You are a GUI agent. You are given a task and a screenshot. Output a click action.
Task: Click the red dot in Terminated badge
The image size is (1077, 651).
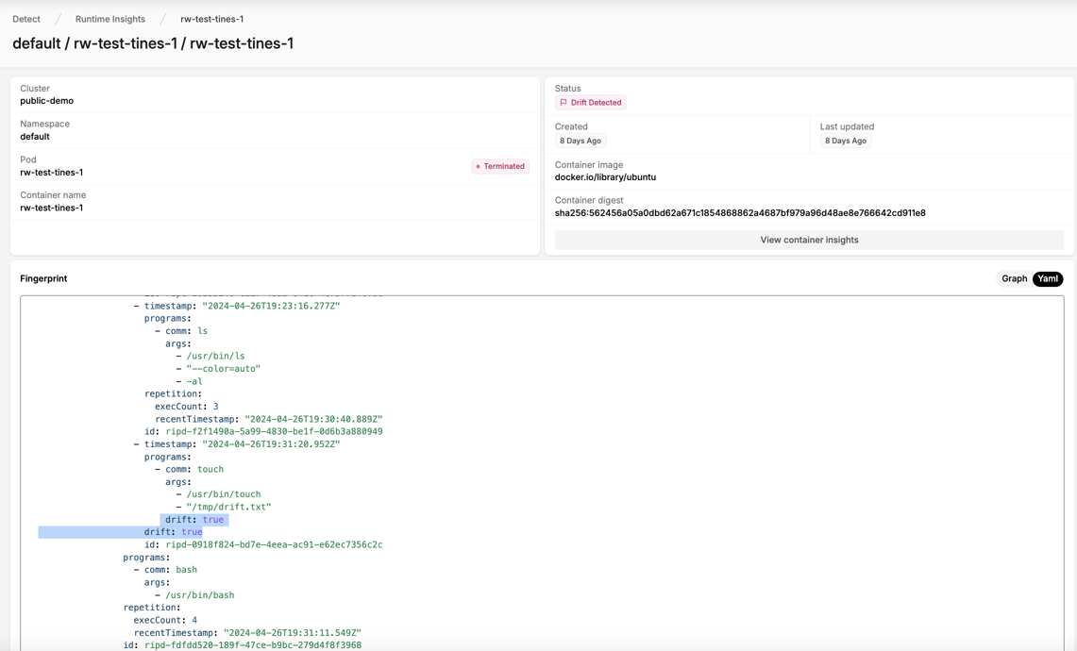pyautogui.click(x=478, y=166)
